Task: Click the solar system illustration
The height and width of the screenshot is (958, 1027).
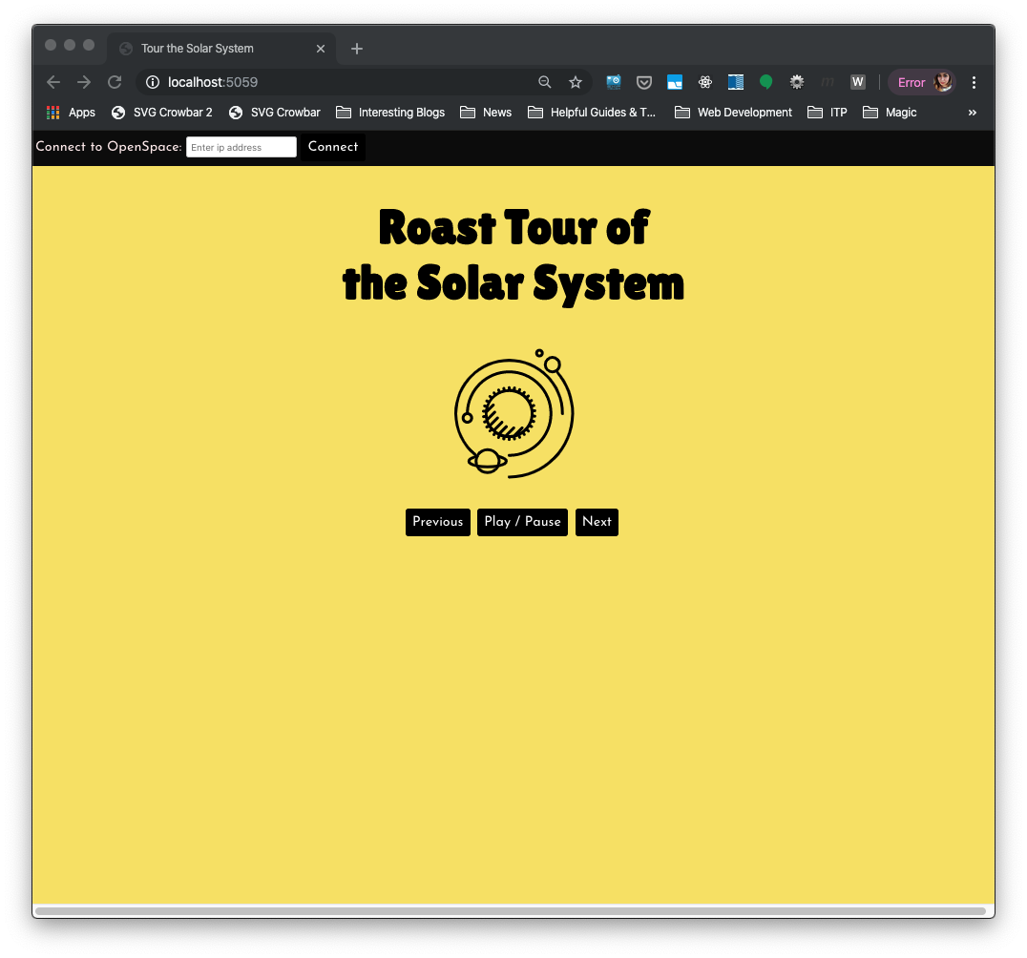Action: [514, 414]
